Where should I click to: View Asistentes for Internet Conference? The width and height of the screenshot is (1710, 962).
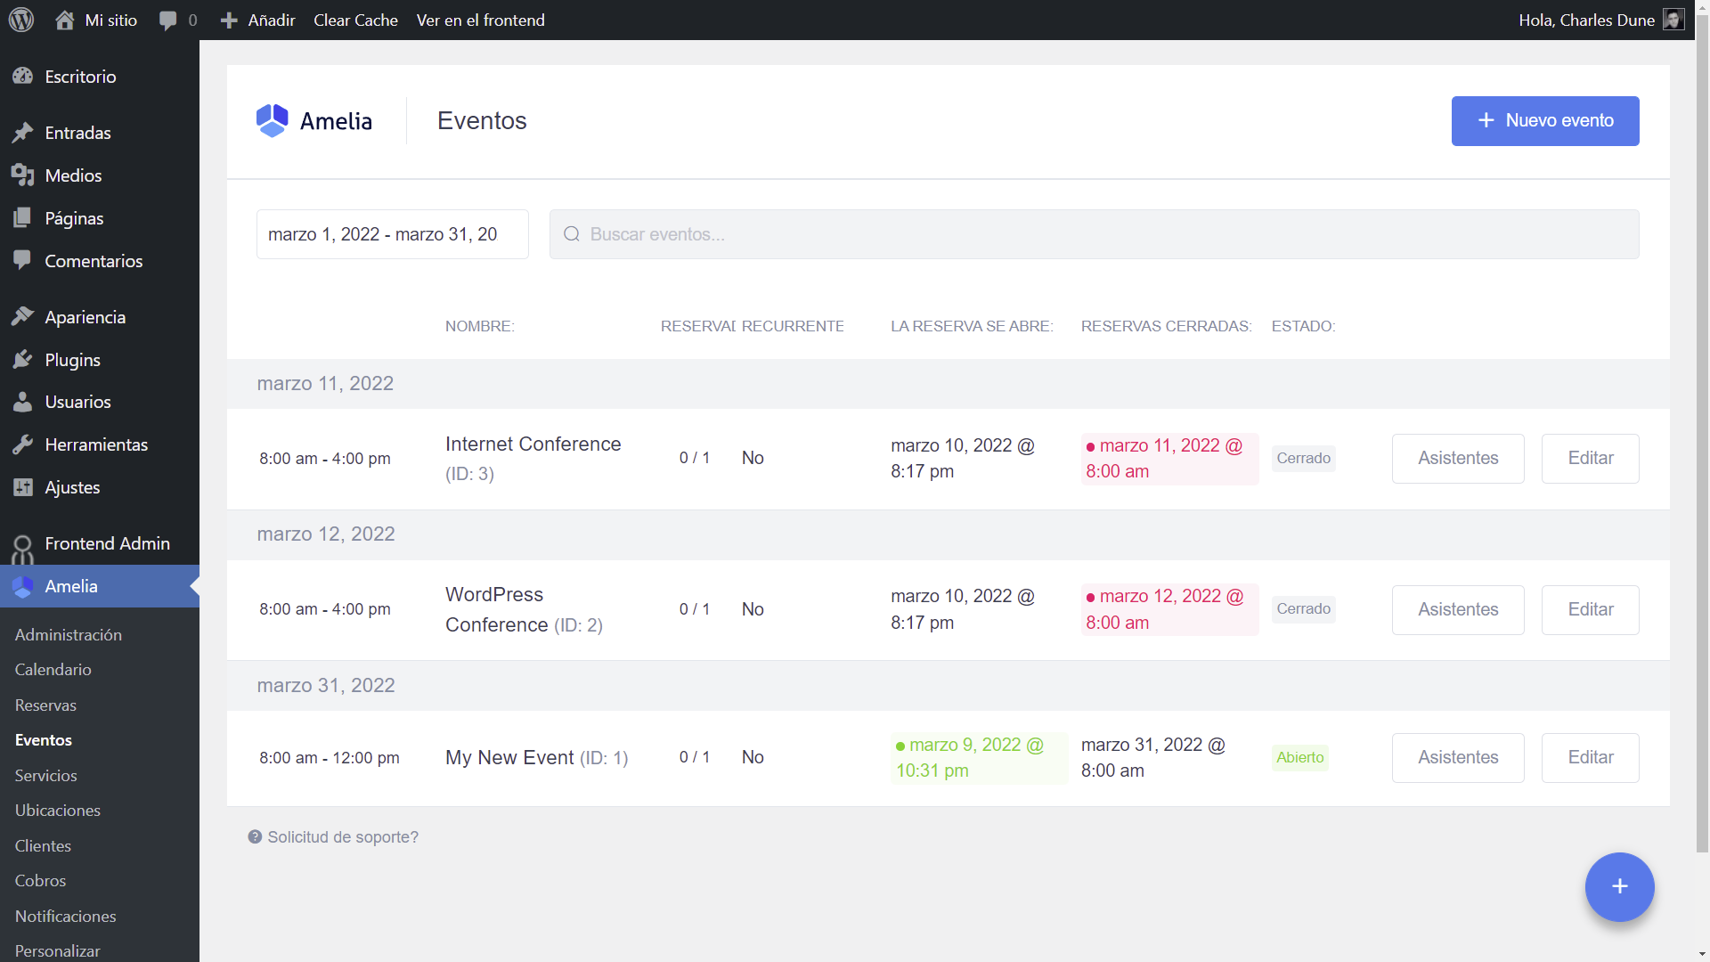(x=1457, y=458)
